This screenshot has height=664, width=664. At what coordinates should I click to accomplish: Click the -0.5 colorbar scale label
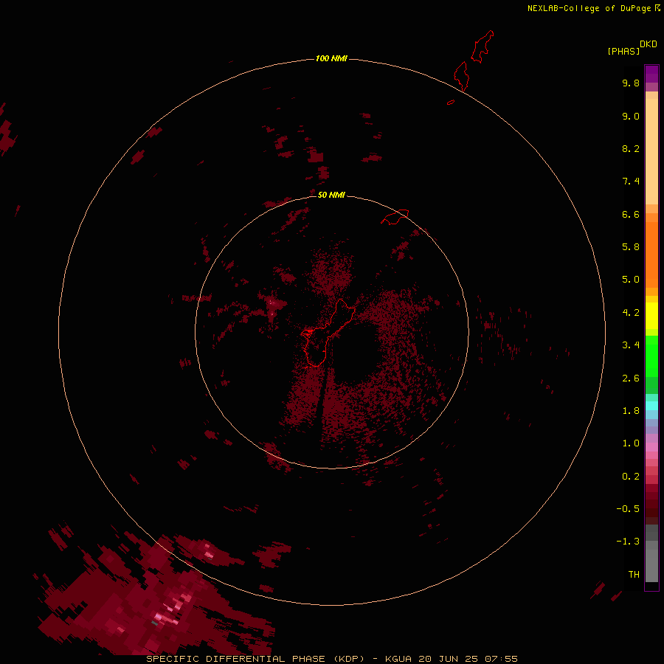628,509
